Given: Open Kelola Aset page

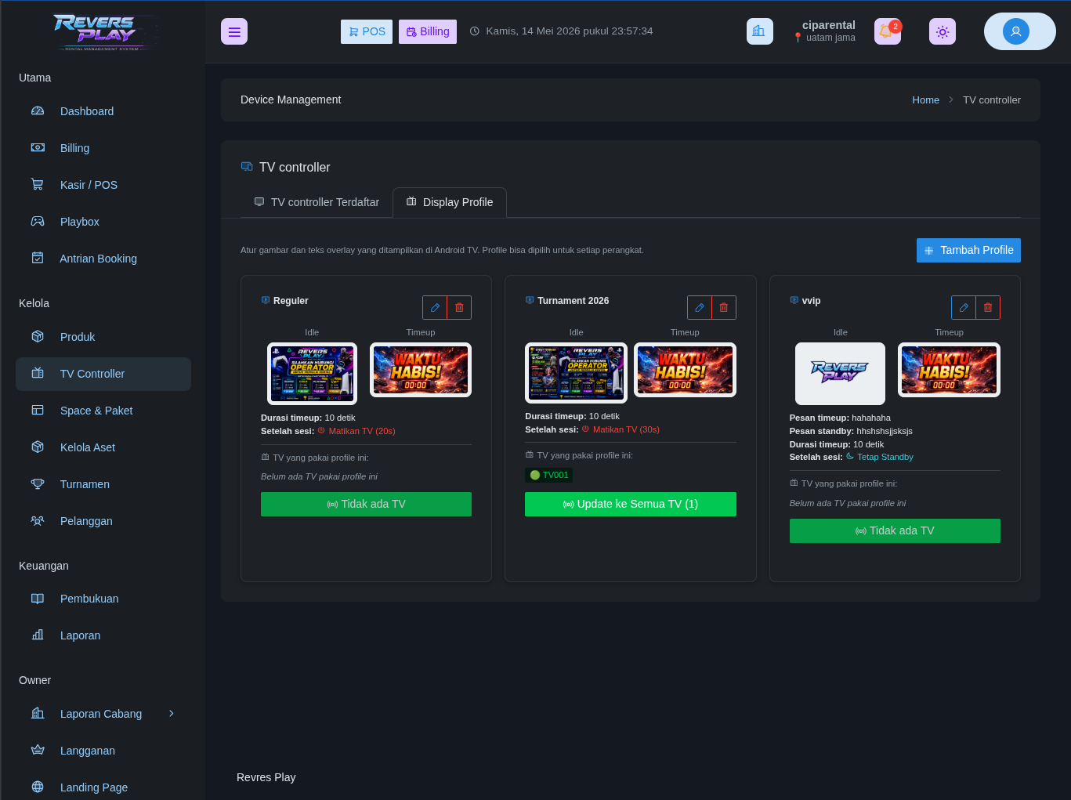Looking at the screenshot, I should tap(103, 447).
